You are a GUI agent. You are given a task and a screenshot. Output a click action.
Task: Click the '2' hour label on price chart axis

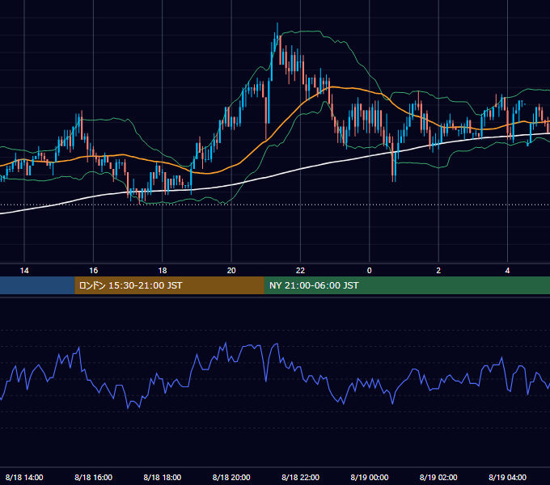438,271
